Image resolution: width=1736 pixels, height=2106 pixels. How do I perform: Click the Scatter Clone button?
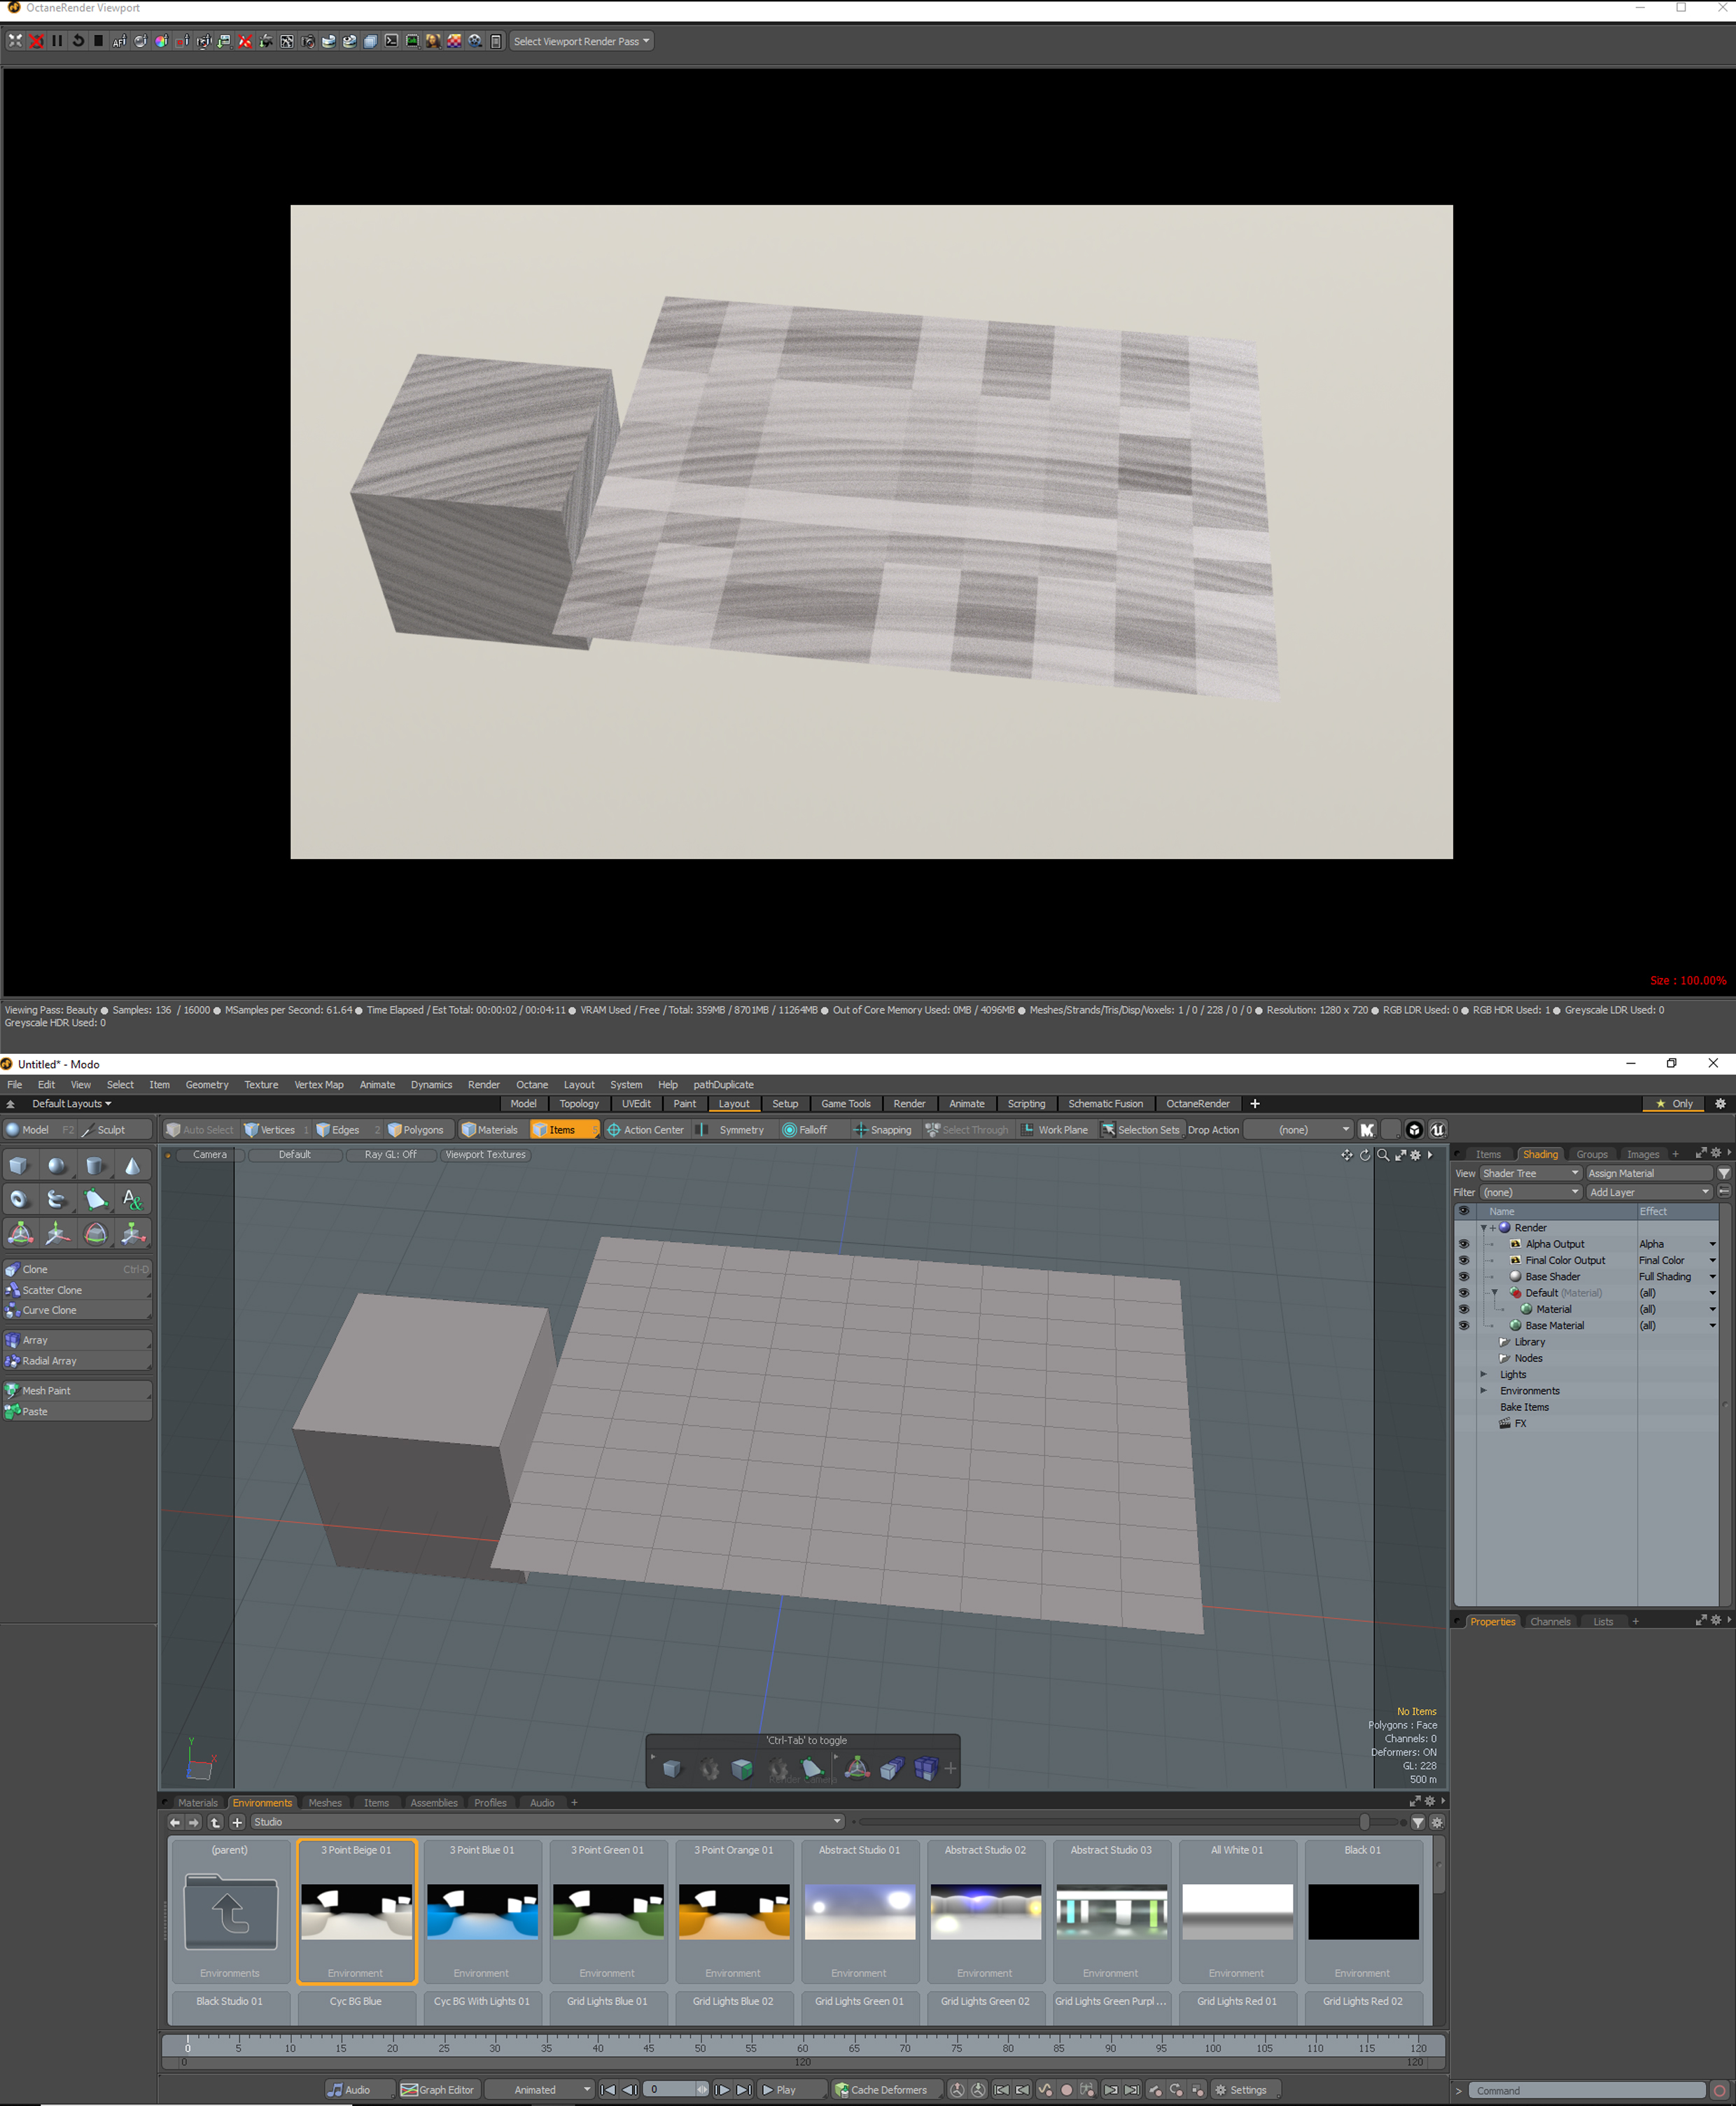tap(52, 1290)
